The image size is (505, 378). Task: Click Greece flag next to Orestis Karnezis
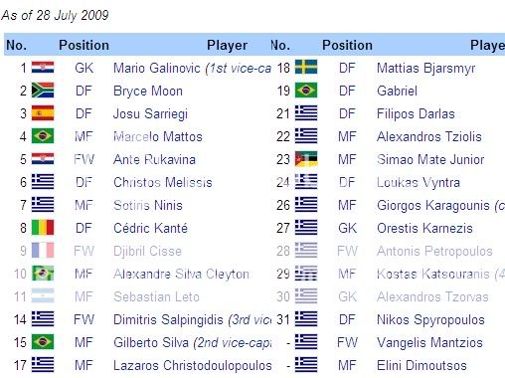(306, 228)
